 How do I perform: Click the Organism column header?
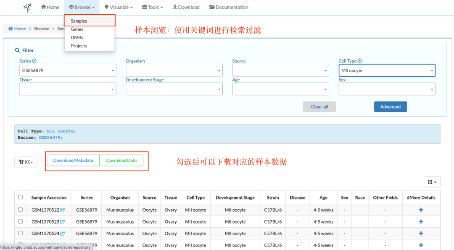click(x=120, y=197)
